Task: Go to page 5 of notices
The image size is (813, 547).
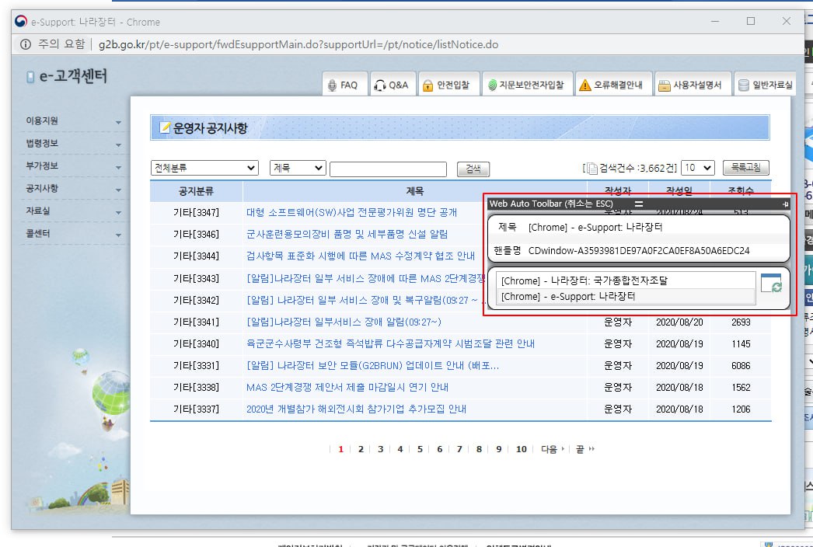Action: tap(420, 450)
